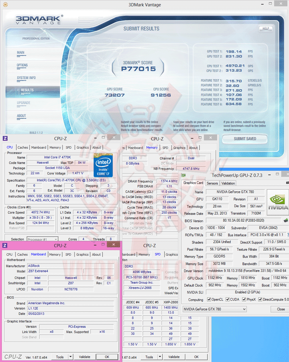Open the MAIN section in 3DMark sidebar
The image size is (289, 362).
click(21, 53)
